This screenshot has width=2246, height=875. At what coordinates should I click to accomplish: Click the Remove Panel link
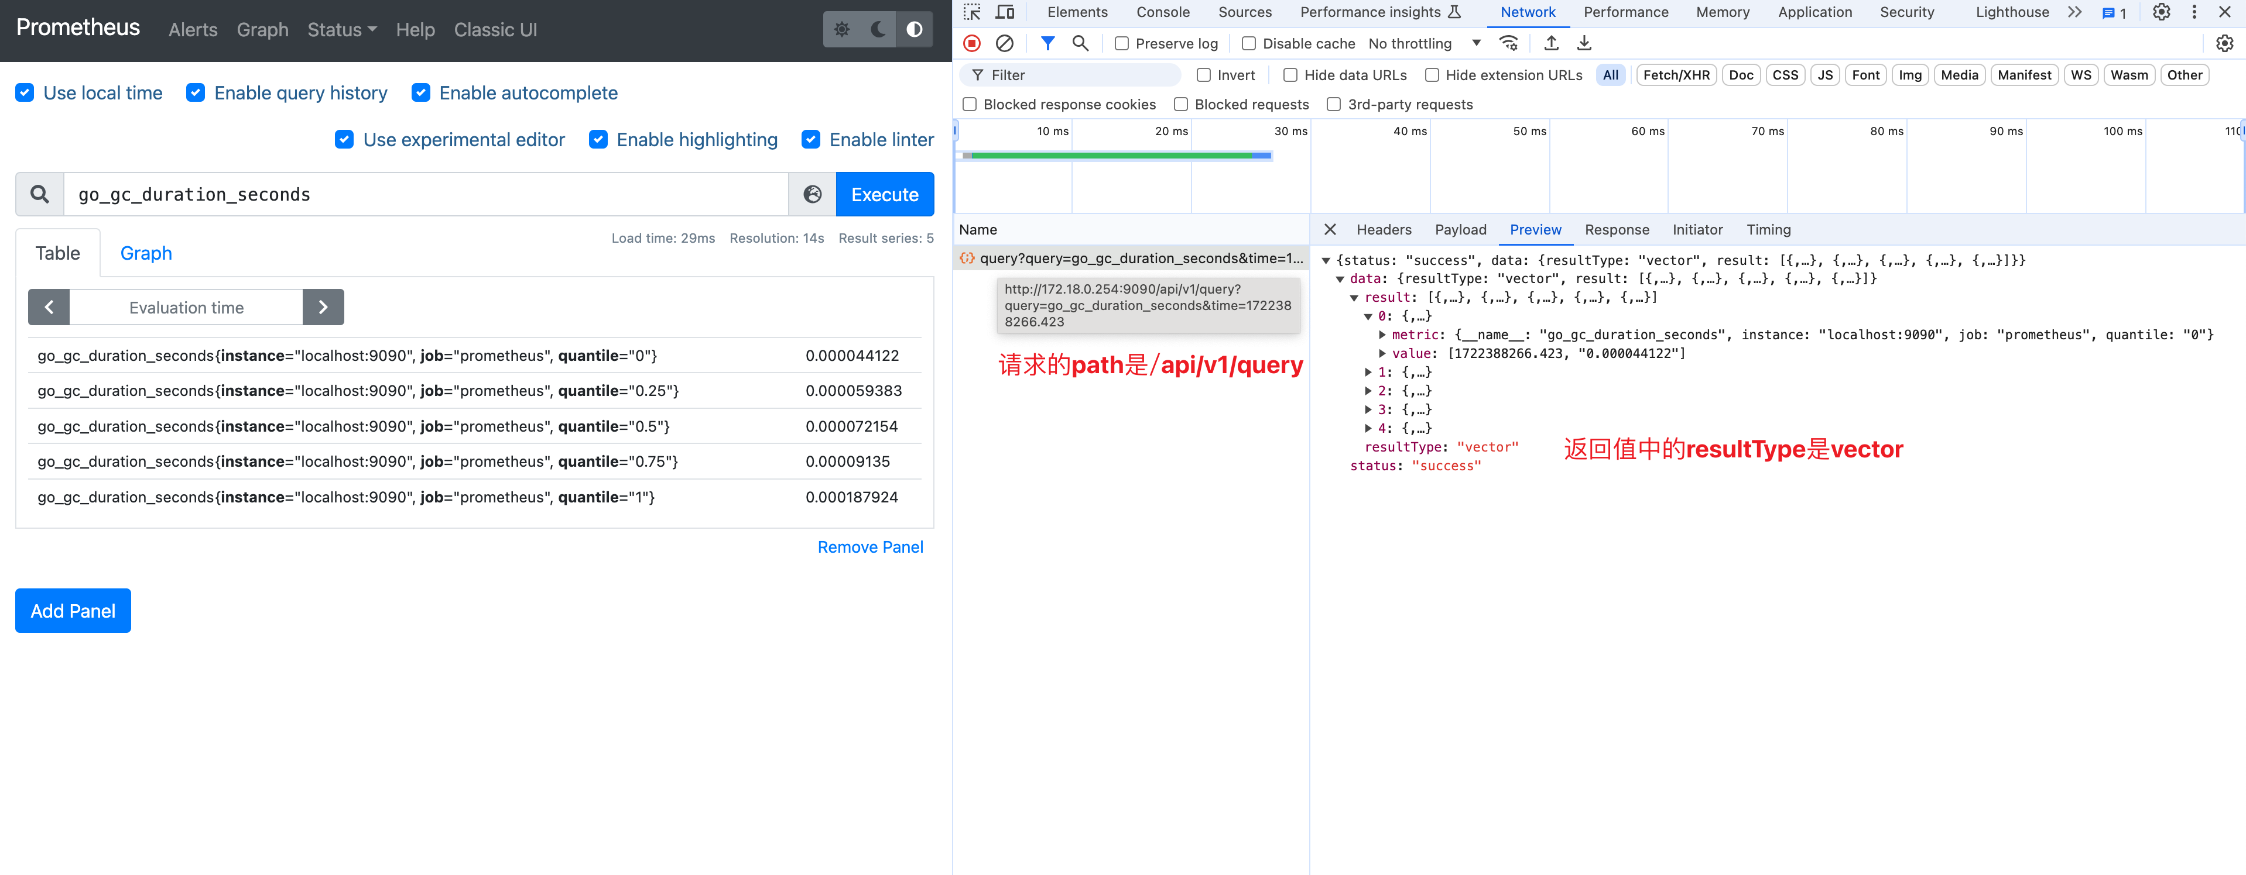tap(869, 547)
